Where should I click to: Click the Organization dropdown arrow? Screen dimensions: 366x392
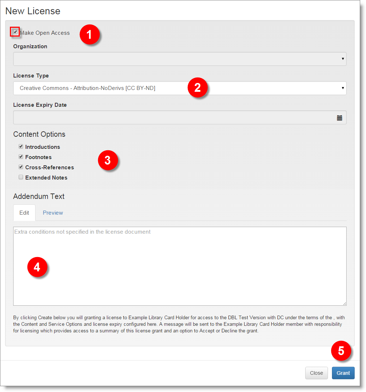tap(343, 59)
